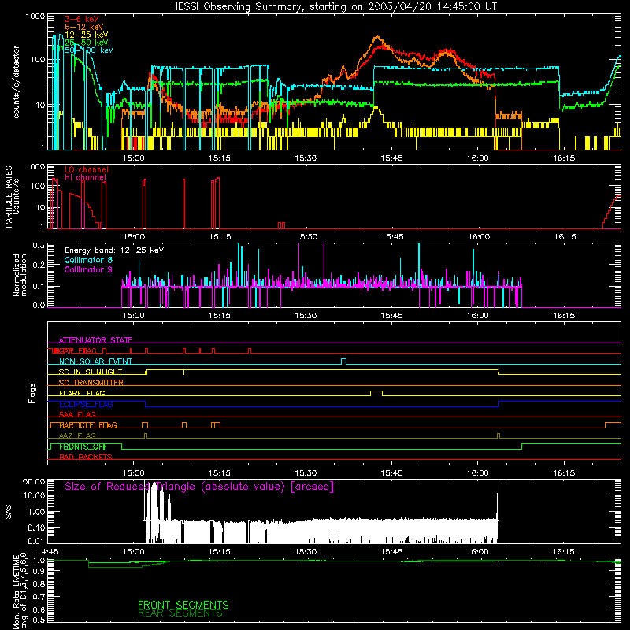This screenshot has height=630, width=630.
Task: Click the eclipse flag rise after 16:00
Action: click(x=499, y=404)
